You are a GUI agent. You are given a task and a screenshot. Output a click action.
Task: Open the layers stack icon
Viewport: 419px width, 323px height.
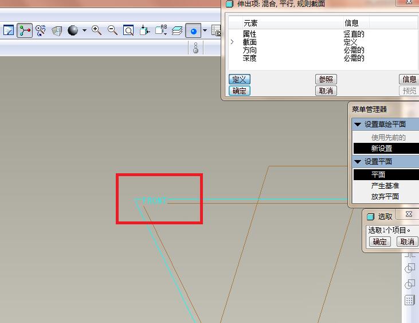(x=177, y=30)
